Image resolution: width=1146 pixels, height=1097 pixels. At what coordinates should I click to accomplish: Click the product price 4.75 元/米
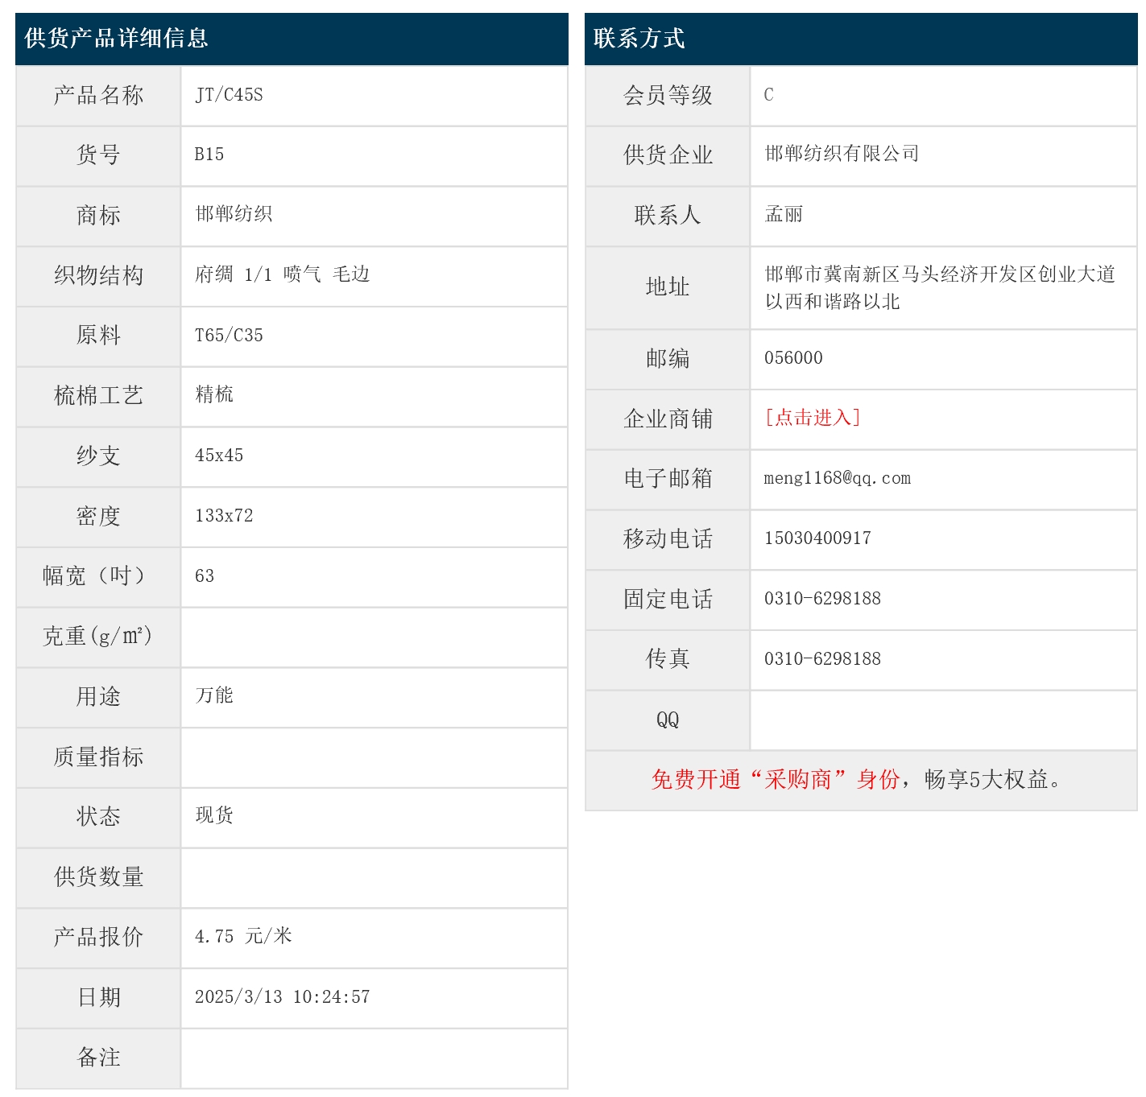(243, 936)
